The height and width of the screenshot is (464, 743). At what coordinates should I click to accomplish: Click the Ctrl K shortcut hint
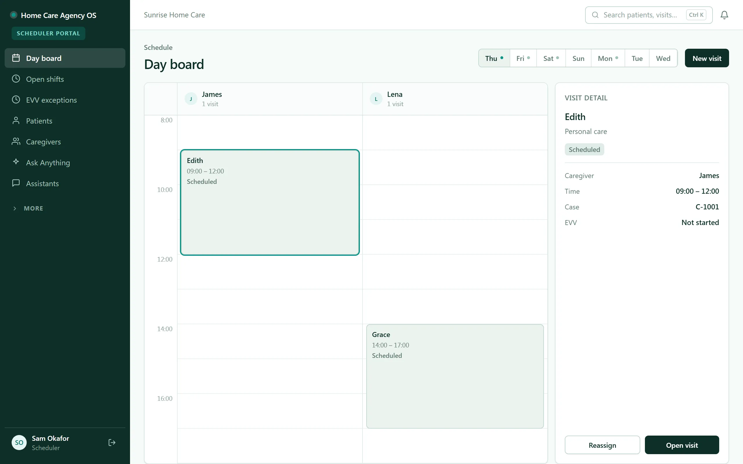pos(696,15)
